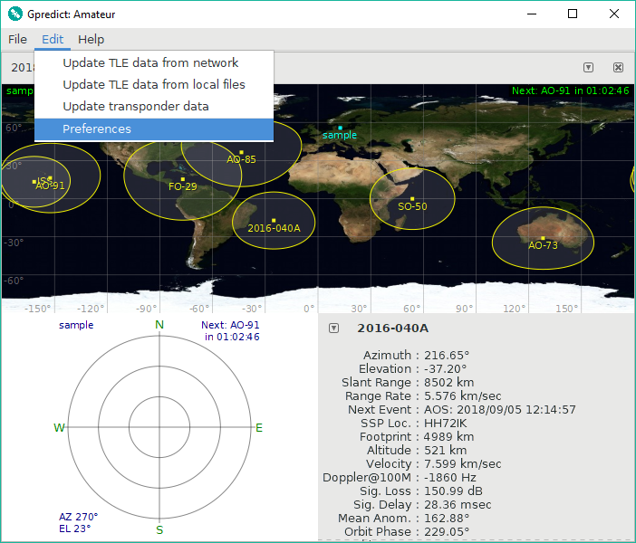This screenshot has width=636, height=543.
Task: Click the Doppler@100M value -1860 Hz
Action: [450, 477]
